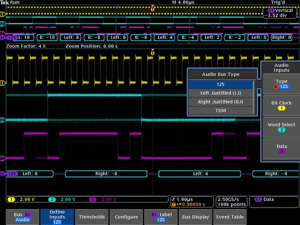Click the cyan channel 2 ground marker
This screenshot has height=225, width=300.
point(2,120)
